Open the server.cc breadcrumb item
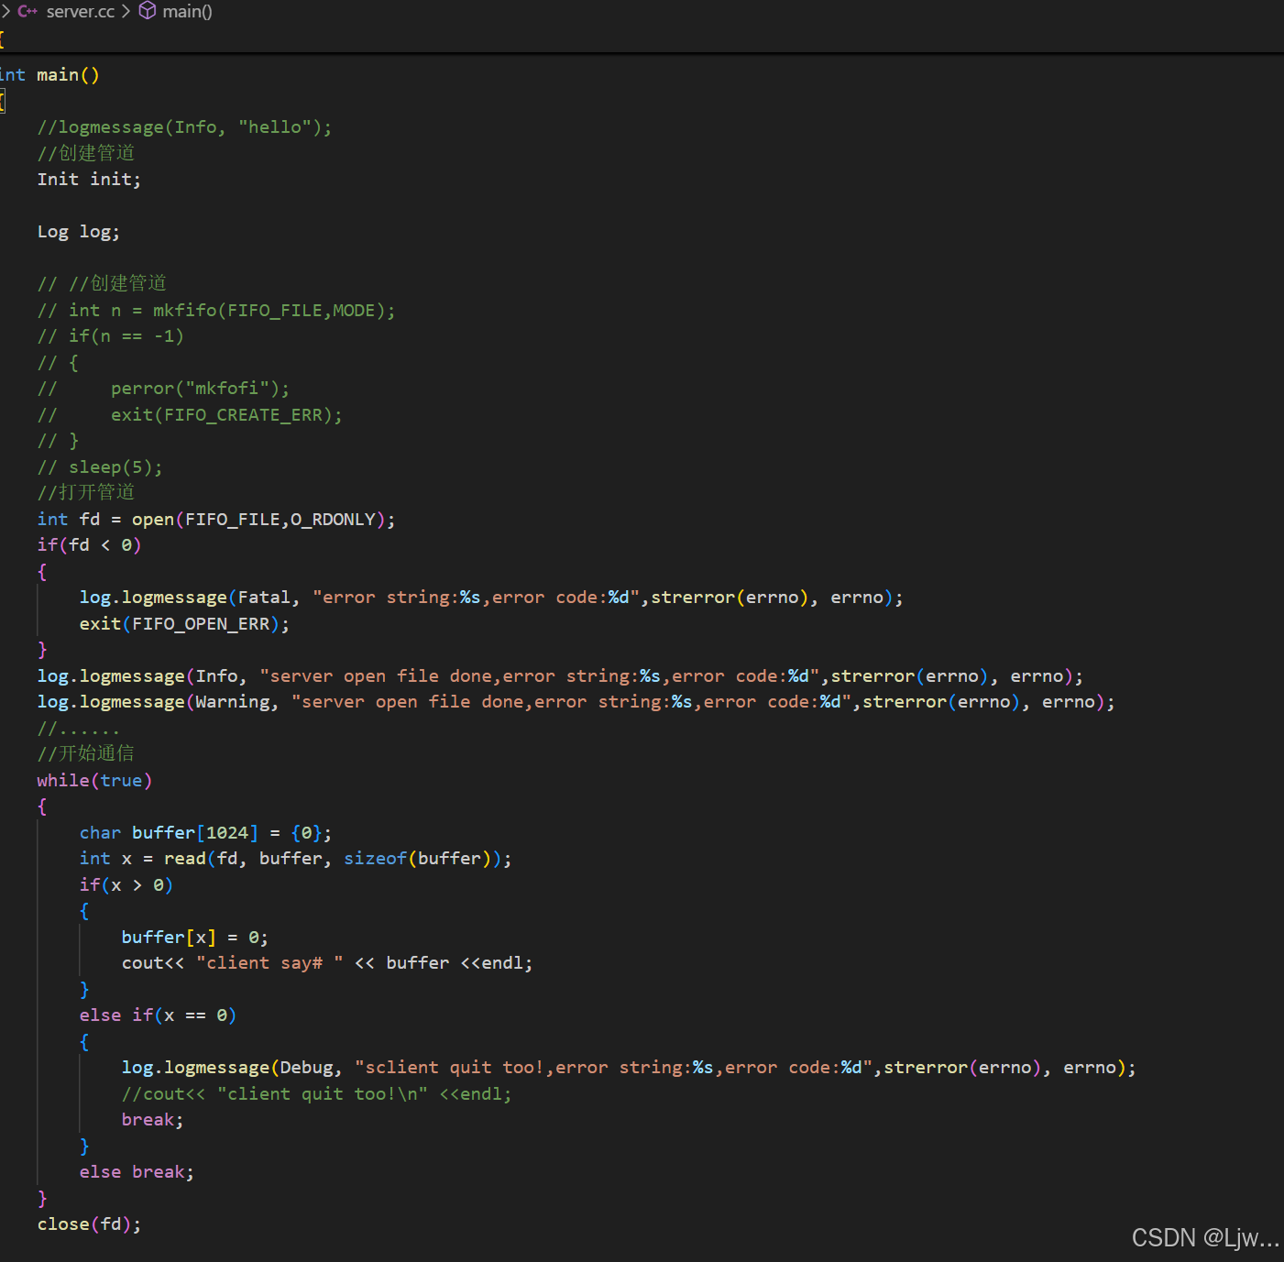Image resolution: width=1284 pixels, height=1262 pixels. (81, 11)
